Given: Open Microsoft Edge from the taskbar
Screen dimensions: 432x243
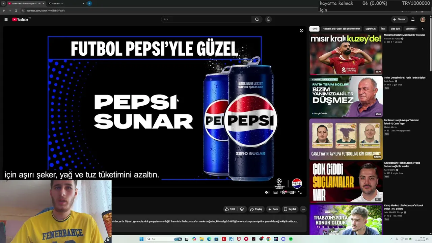Looking at the screenshot, I should [209, 239].
